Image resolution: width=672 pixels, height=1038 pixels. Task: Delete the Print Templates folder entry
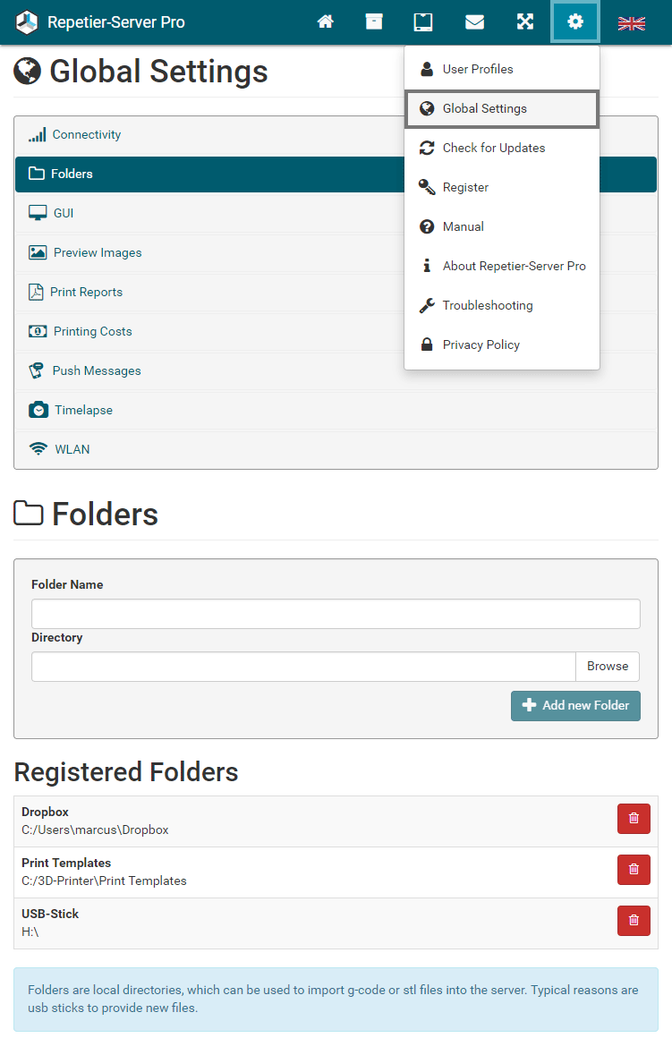(x=634, y=869)
